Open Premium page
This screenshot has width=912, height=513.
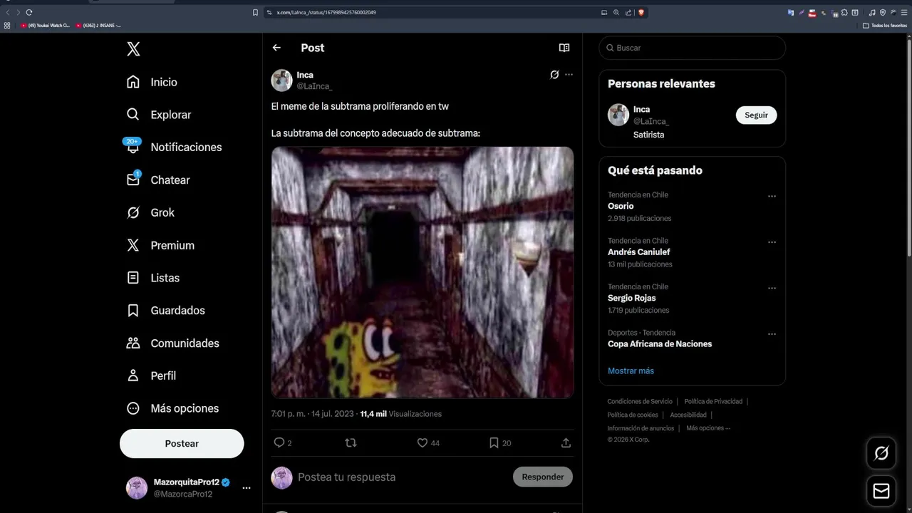(x=160, y=245)
